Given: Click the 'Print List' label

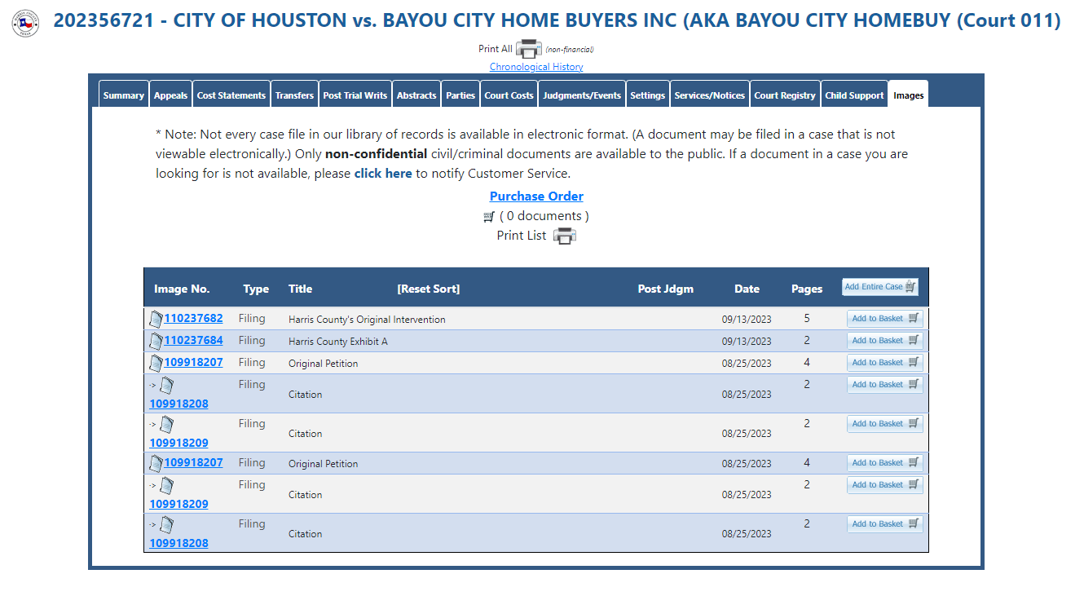Looking at the screenshot, I should (522, 236).
